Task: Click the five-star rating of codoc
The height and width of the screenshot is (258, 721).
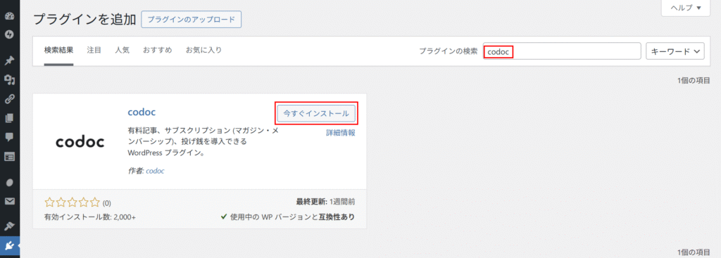Action: click(72, 202)
